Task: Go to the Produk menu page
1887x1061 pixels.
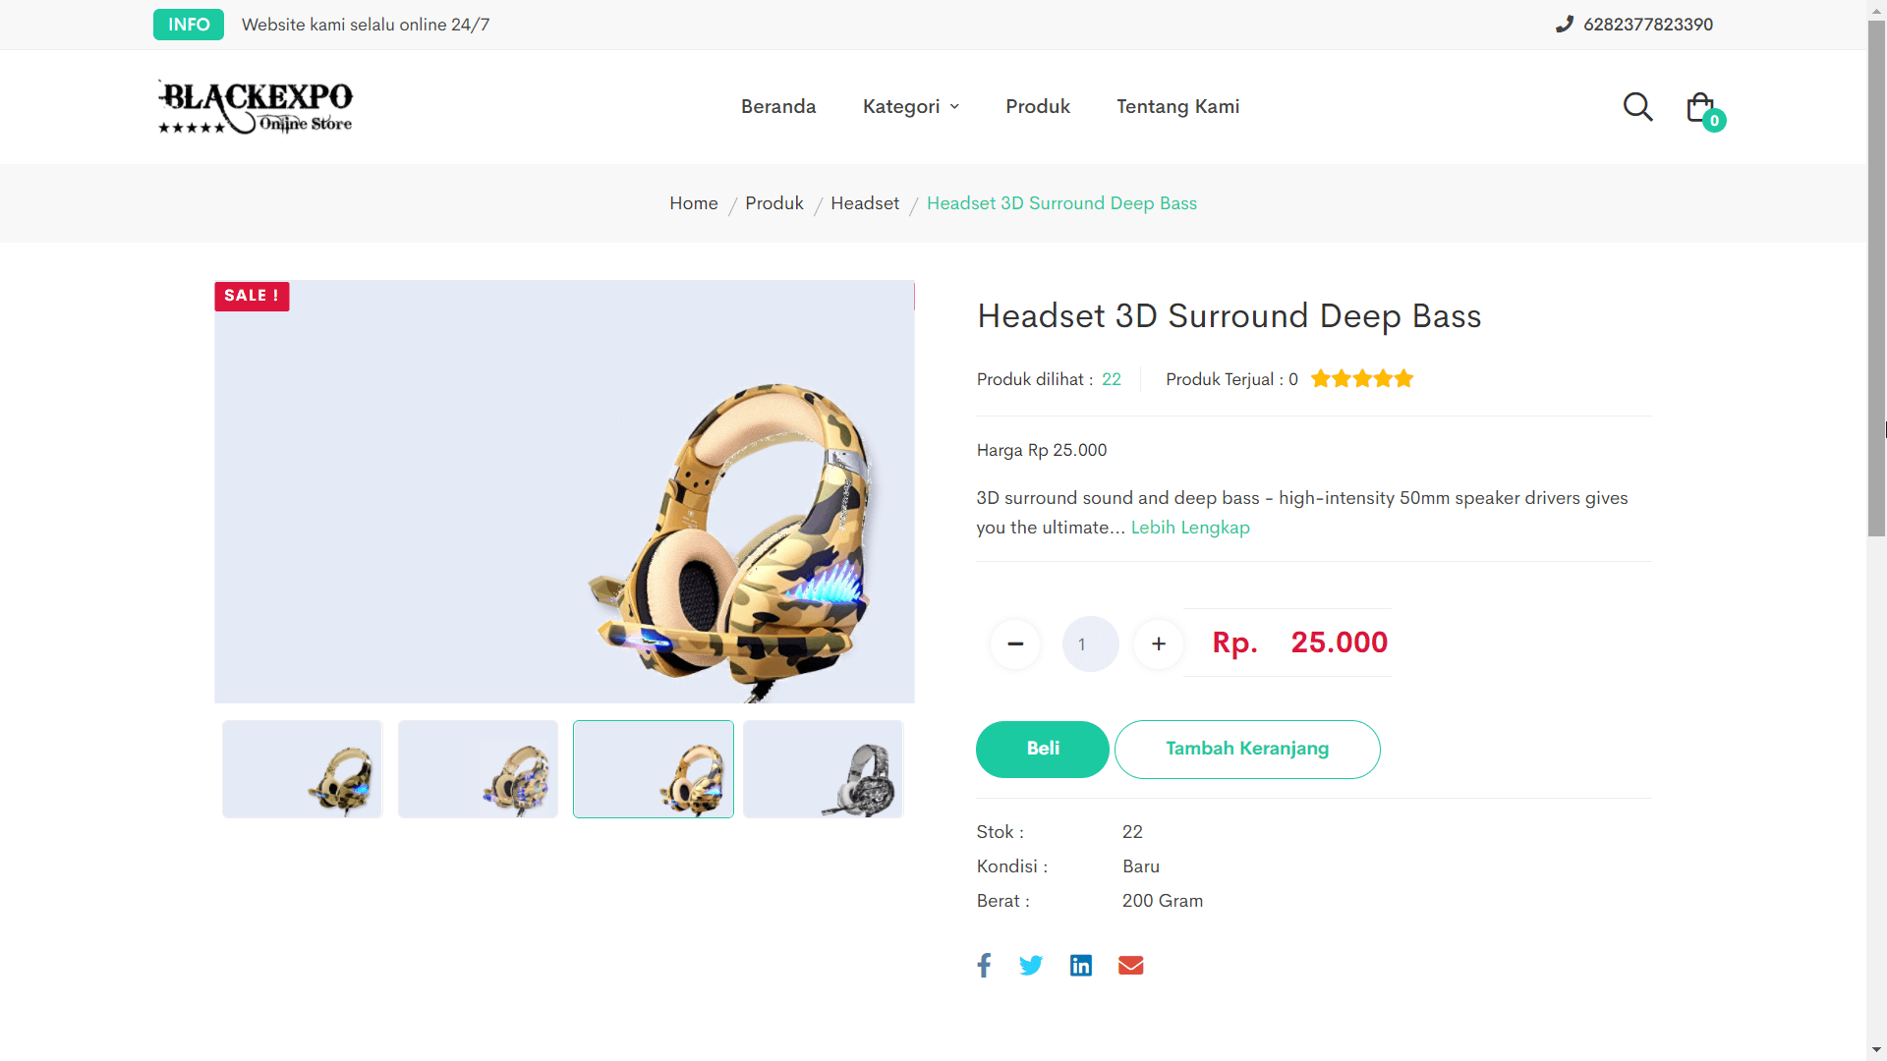Action: 1038,106
